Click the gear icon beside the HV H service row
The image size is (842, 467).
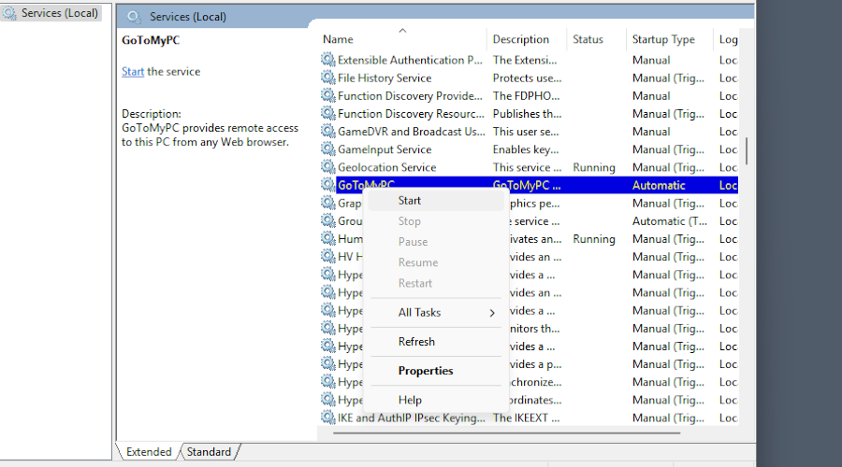pos(328,256)
